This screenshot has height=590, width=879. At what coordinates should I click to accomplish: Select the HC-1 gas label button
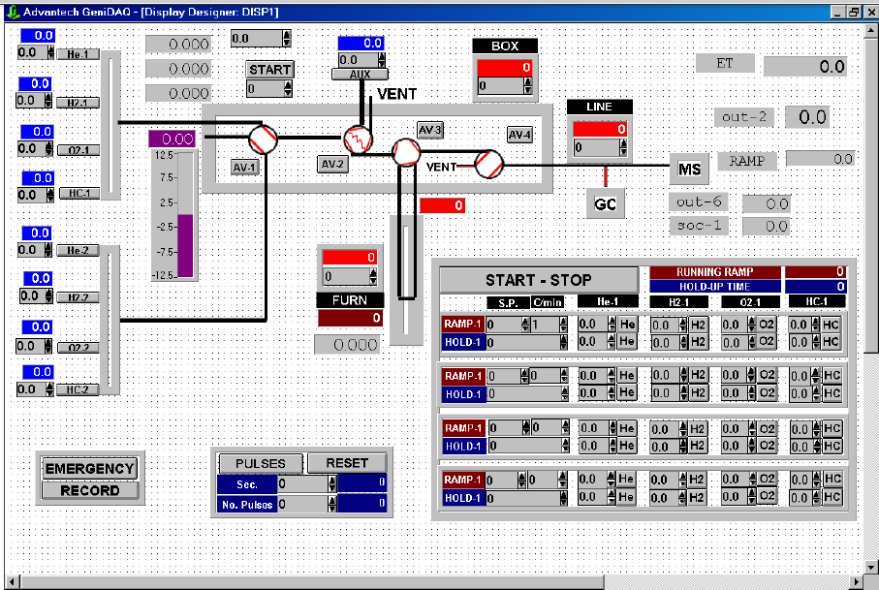(79, 194)
